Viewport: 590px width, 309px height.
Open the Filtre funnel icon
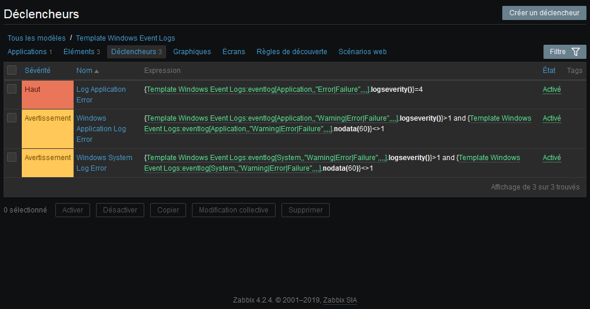coord(575,52)
